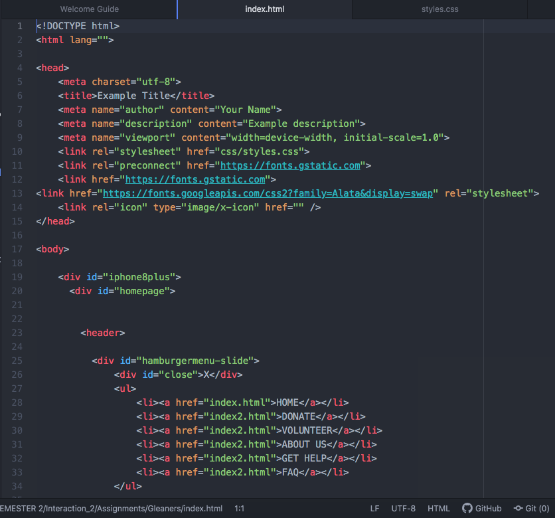Switch to the Welcome Guide tab
The width and height of the screenshot is (555, 518).
(89, 9)
